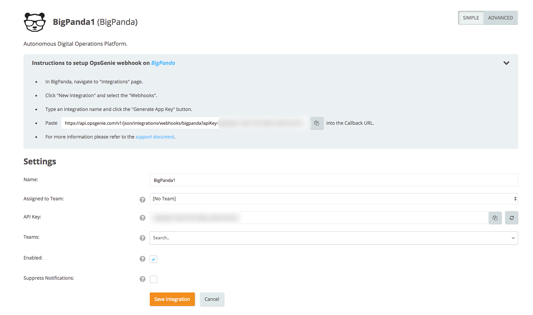This screenshot has width=533, height=315.
Task: Open help icon for API Key
Action: click(x=143, y=218)
